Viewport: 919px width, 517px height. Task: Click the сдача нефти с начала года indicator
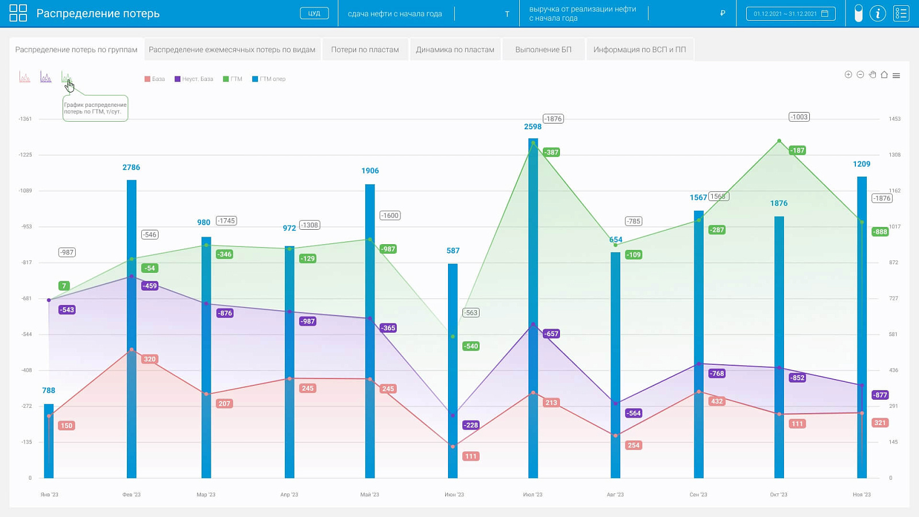(x=395, y=14)
